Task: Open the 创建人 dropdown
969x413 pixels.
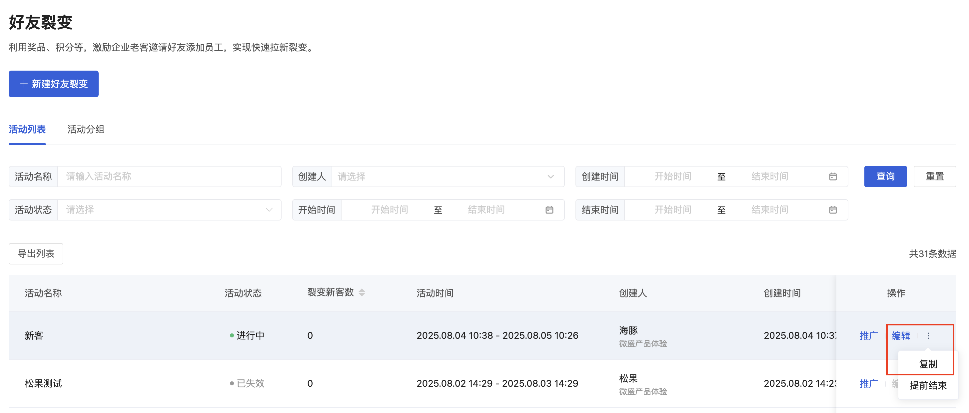Action: tap(448, 177)
